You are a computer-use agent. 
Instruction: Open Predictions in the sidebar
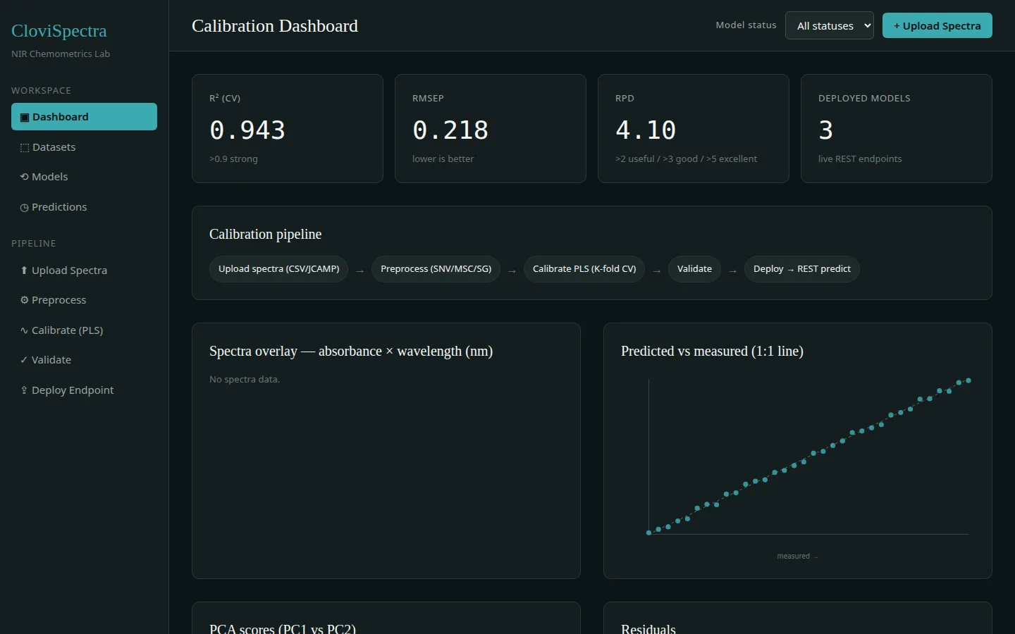point(84,207)
